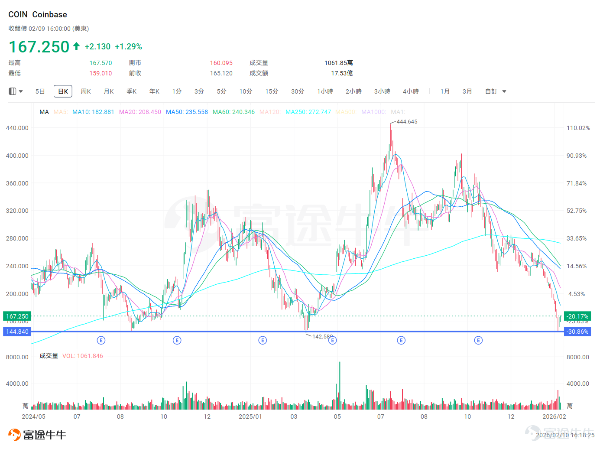Click the 2025/01 date axis label
The height and width of the screenshot is (449, 603).
point(250,416)
